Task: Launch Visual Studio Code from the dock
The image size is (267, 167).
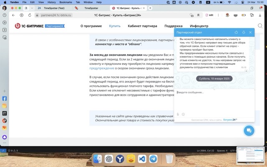Action: point(142,159)
